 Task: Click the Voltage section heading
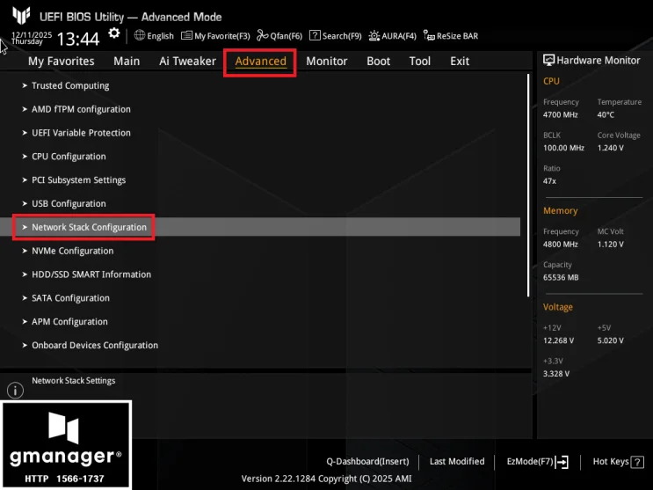557,307
